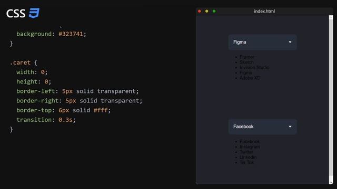Click the caret arrow in Facebook dropdown
This screenshot has height=189, width=337.
(290, 127)
